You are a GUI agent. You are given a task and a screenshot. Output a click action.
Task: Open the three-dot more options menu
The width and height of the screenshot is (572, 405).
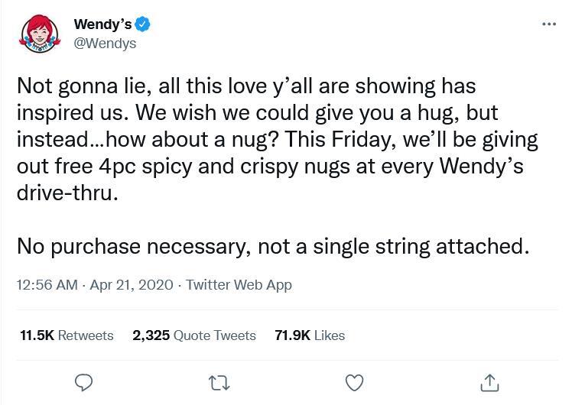(x=548, y=24)
